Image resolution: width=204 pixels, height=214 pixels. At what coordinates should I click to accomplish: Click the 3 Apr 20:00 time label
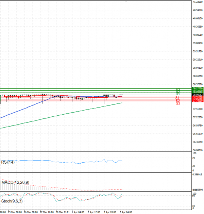tap(110, 212)
